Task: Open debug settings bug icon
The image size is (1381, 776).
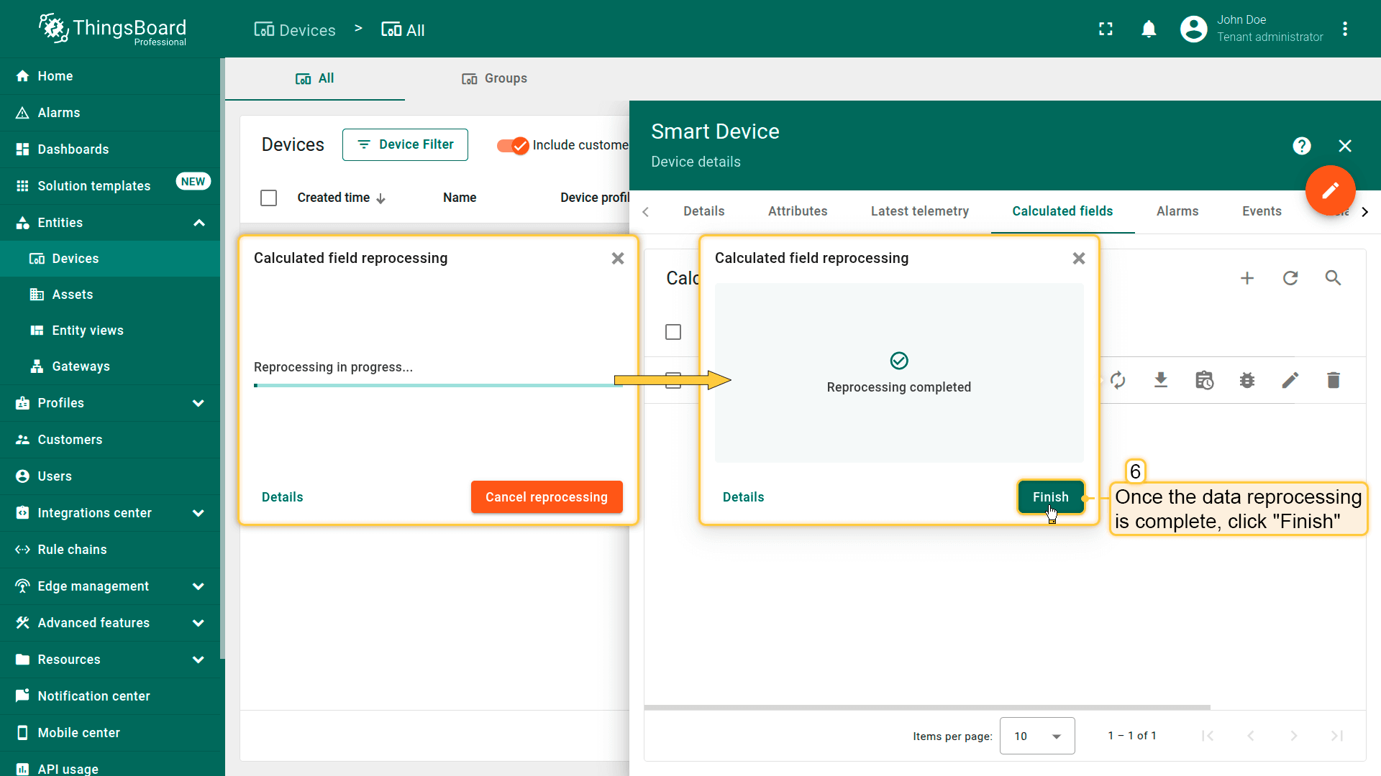Action: [x=1247, y=380]
